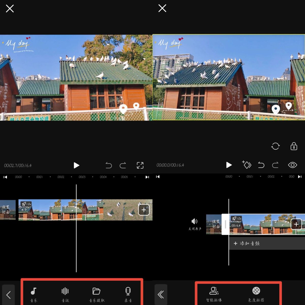The height and width of the screenshot is (305, 305).
Task: Go back using single chevron in left screen
Action: coord(8,295)
